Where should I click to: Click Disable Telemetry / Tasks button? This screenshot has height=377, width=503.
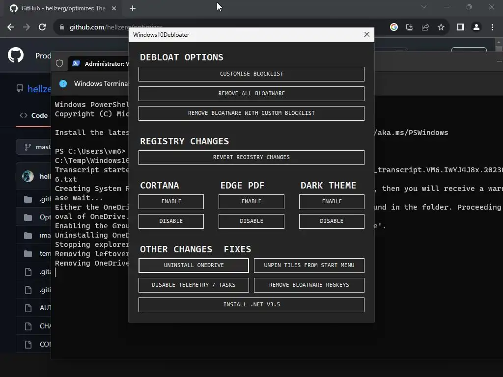point(194,285)
